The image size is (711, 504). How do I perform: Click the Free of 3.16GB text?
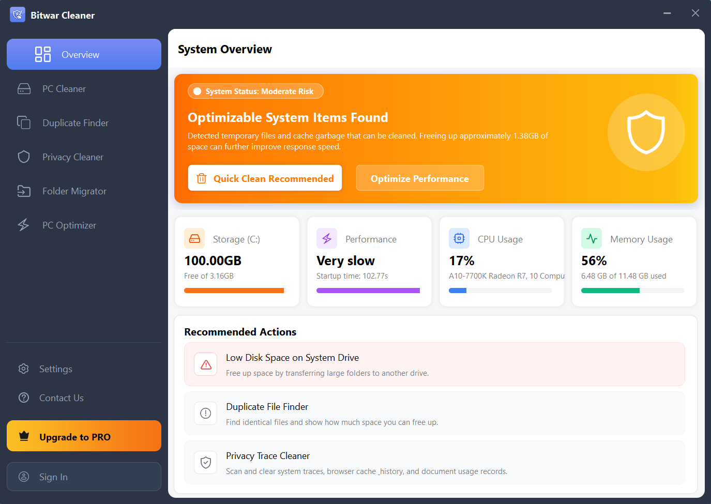coord(209,276)
